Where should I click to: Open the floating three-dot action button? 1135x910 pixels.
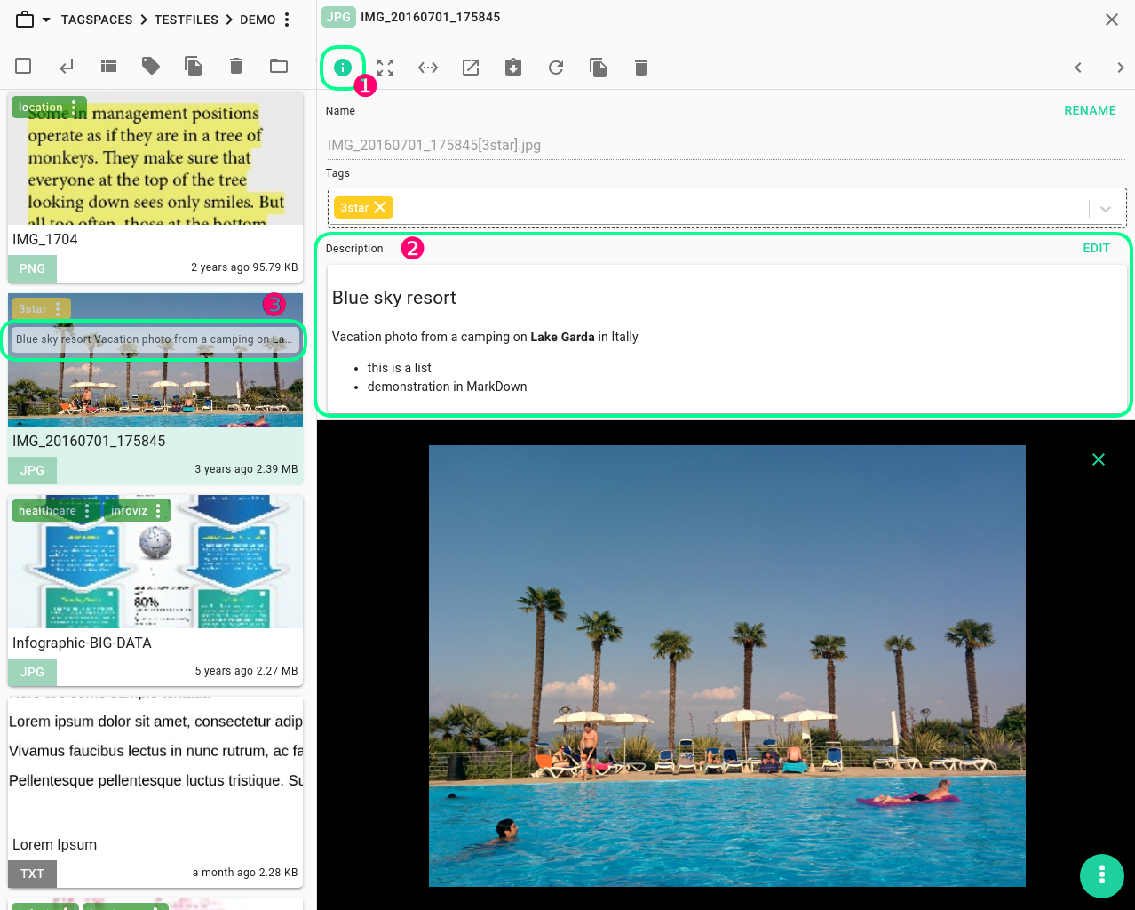pos(1102,875)
